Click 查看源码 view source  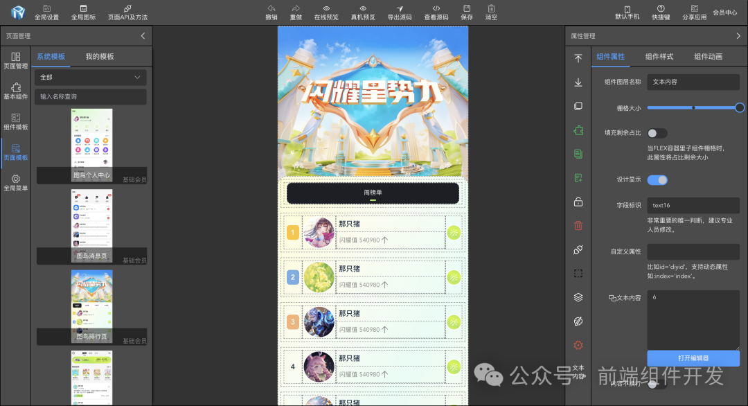tap(436, 12)
